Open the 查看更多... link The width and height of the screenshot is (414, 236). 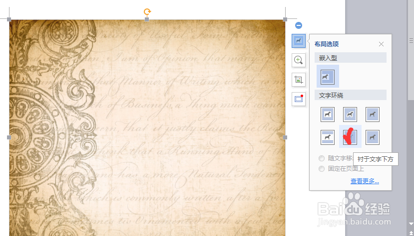pyautogui.click(x=365, y=181)
